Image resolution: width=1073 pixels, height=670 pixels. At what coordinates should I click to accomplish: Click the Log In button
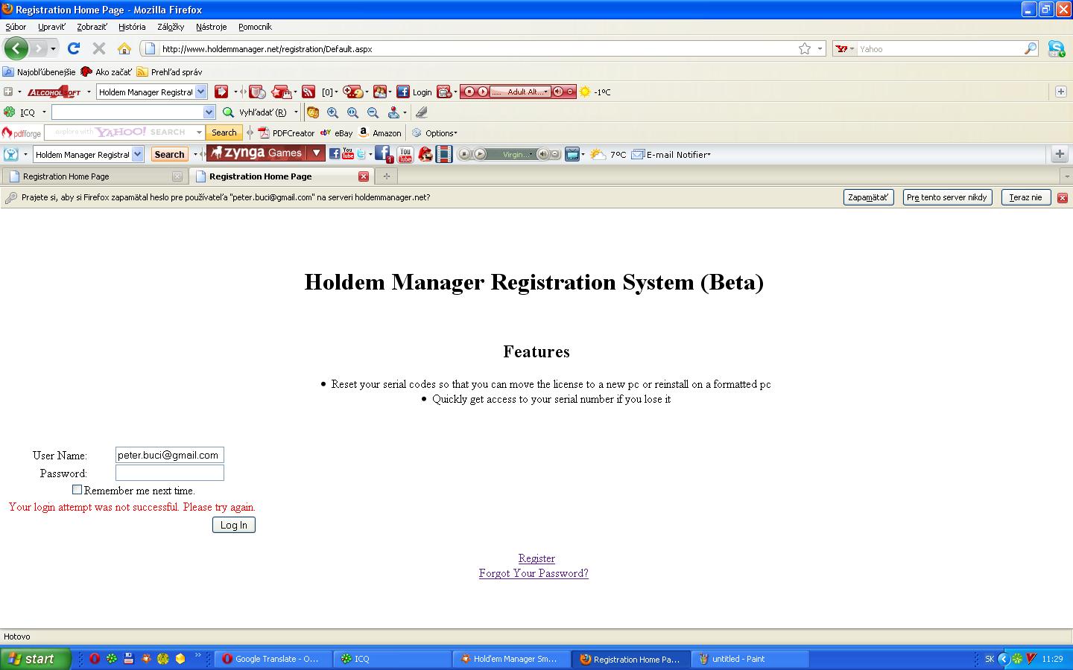[x=234, y=525]
